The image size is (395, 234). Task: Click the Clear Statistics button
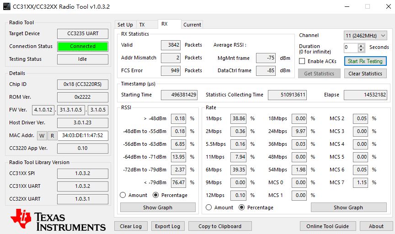click(365, 74)
